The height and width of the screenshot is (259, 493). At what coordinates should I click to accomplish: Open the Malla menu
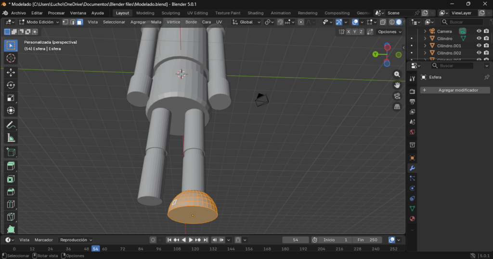[x=156, y=22]
